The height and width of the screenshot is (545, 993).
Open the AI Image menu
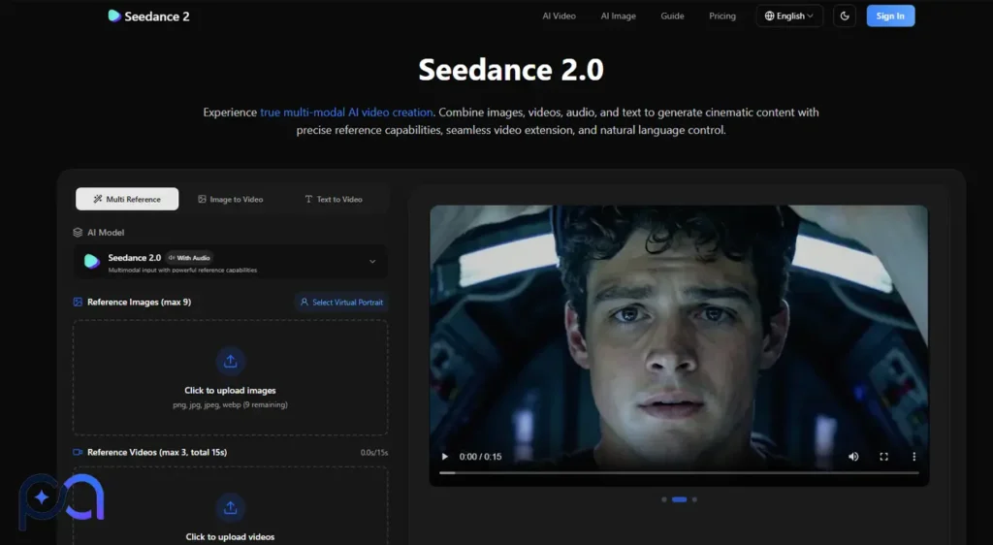(x=618, y=16)
